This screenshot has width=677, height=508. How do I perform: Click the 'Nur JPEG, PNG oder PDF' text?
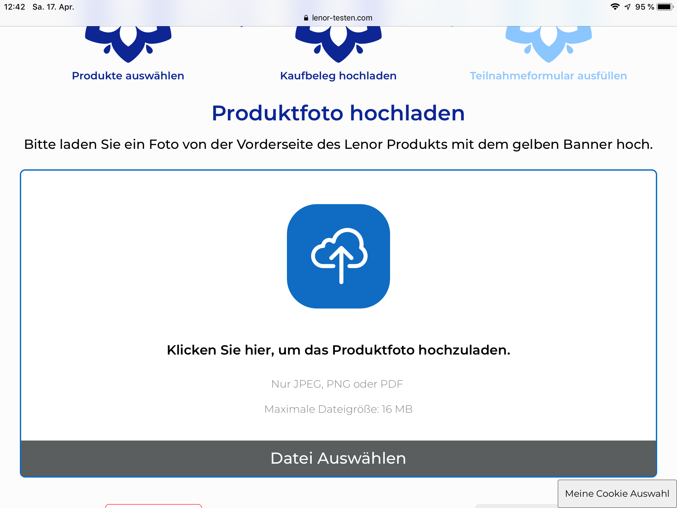click(337, 384)
